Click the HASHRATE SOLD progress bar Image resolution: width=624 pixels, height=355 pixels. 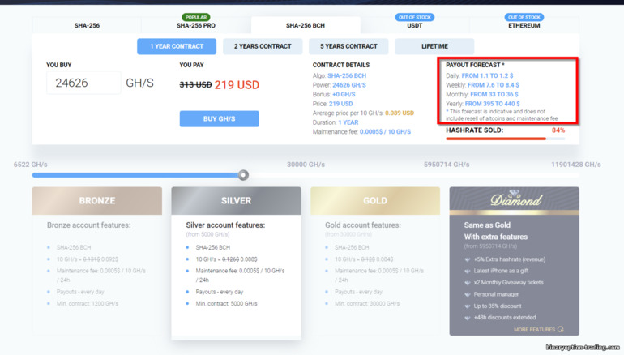506,139
